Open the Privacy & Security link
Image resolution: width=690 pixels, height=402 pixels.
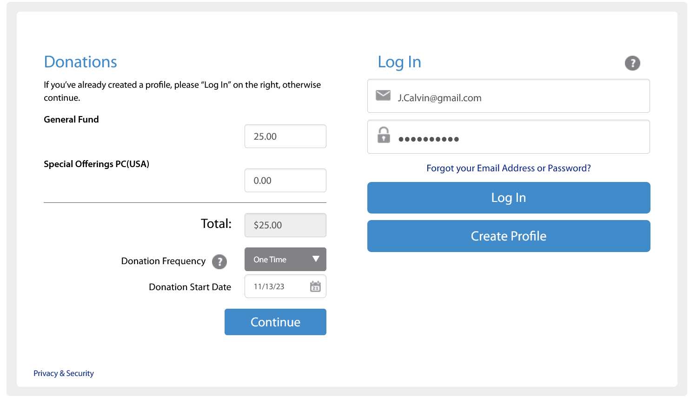64,373
